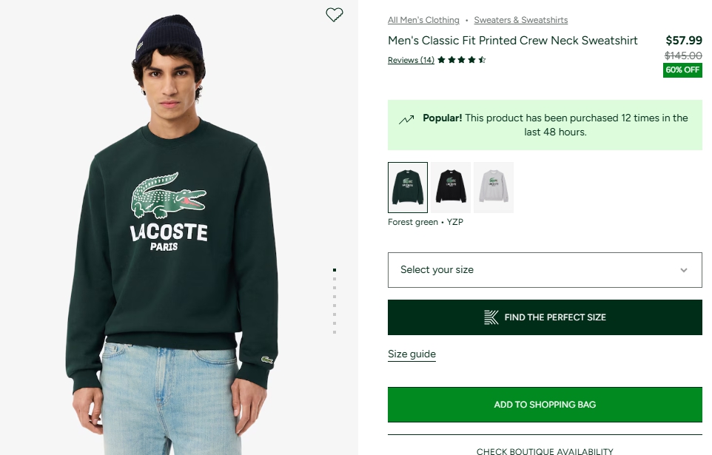Jump to the last image carousel dot

click(335, 332)
